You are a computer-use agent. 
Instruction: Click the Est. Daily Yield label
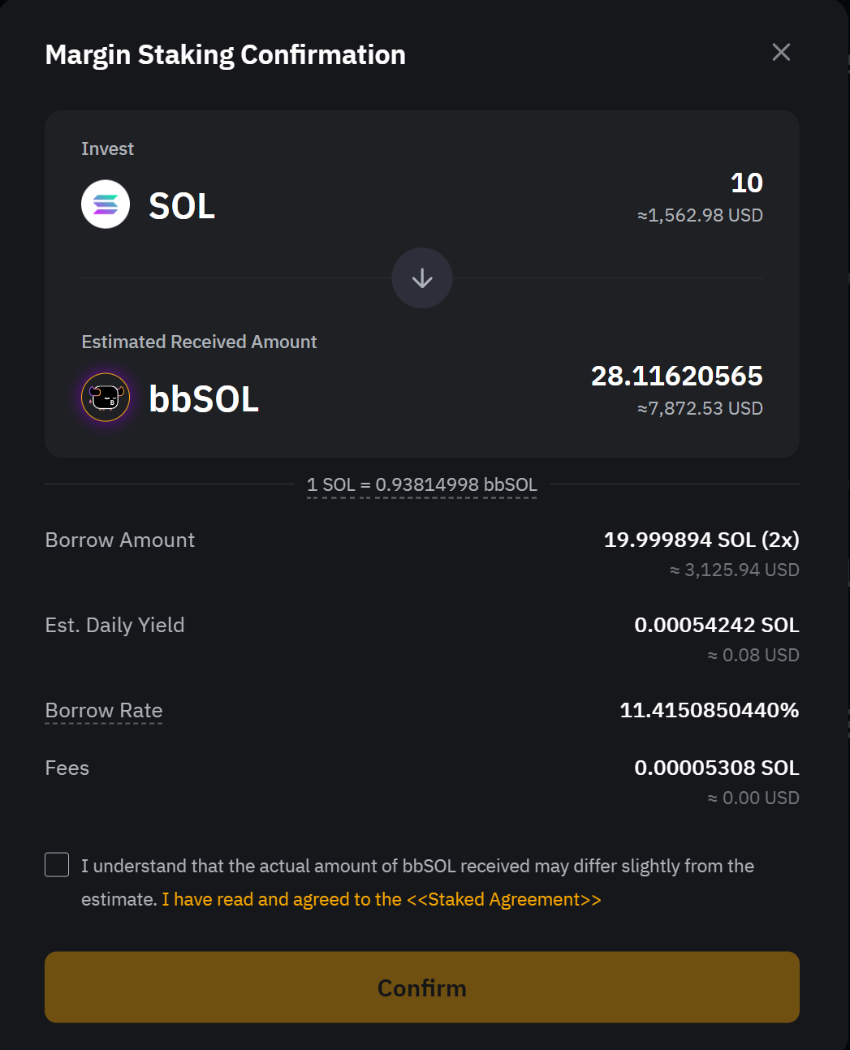pyautogui.click(x=114, y=625)
